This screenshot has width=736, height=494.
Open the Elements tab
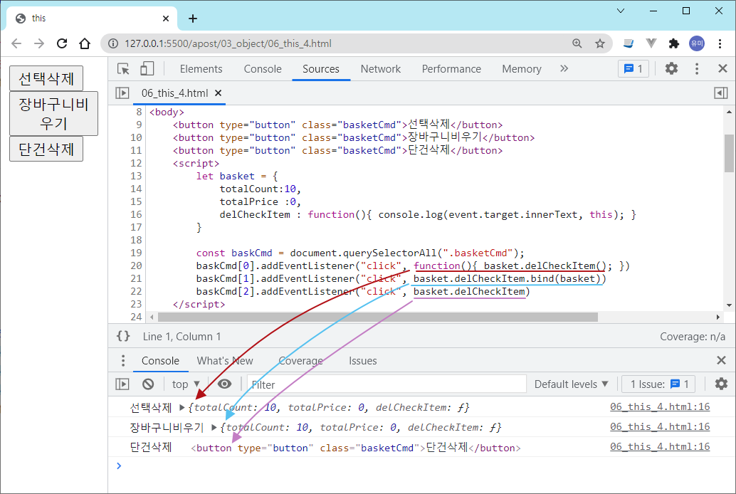click(201, 69)
